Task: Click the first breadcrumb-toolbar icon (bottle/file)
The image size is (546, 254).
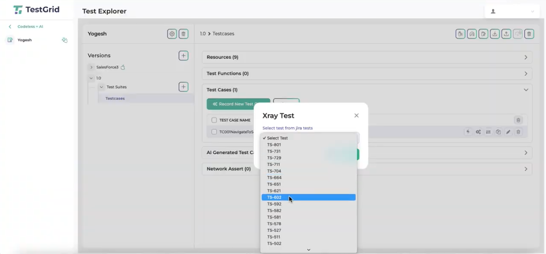Action: coord(461,34)
